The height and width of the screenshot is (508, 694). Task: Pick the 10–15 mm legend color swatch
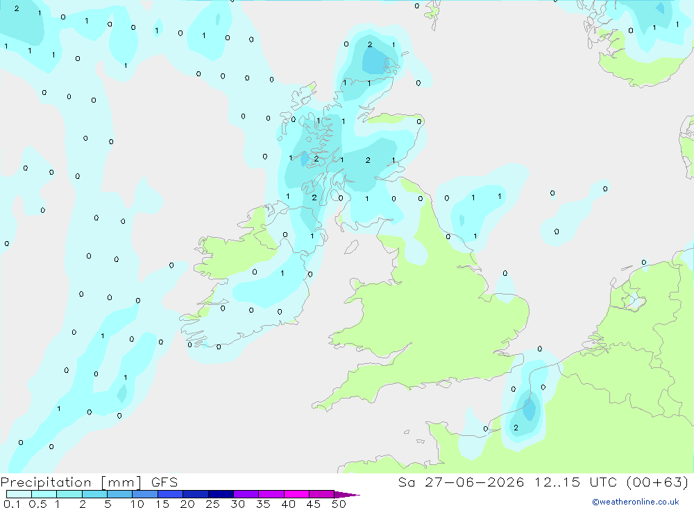[x=145, y=494]
